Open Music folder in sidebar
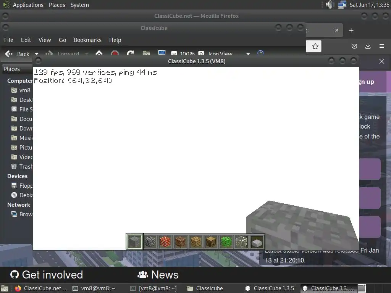The image size is (391, 293). click(x=22, y=138)
